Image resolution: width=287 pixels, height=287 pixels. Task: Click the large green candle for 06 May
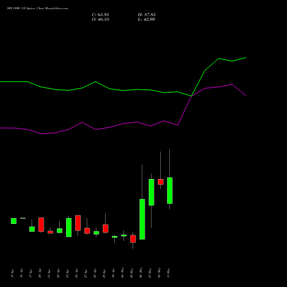pyautogui.click(x=142, y=219)
